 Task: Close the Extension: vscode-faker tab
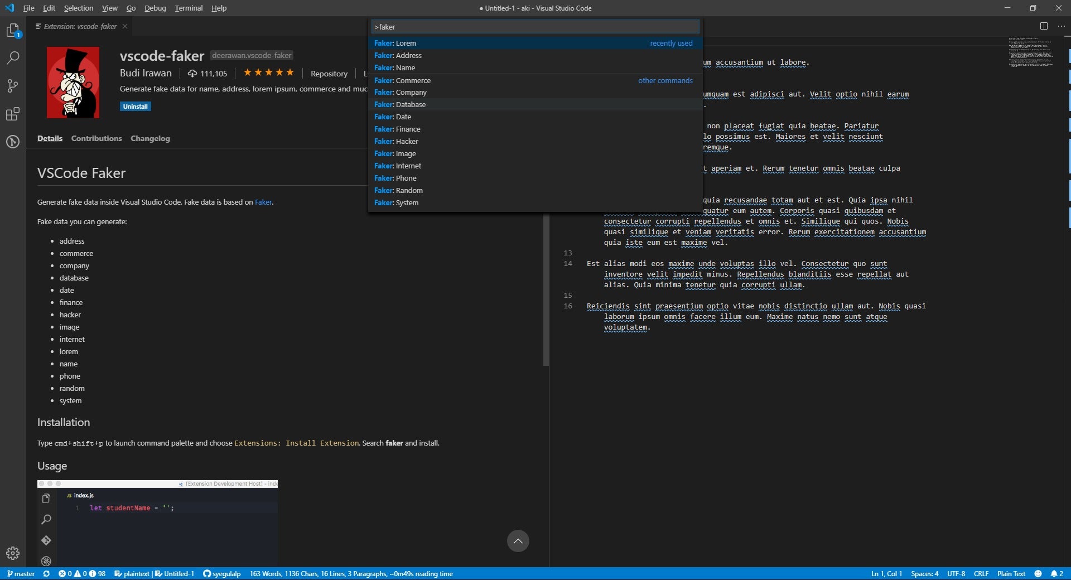[x=125, y=26]
